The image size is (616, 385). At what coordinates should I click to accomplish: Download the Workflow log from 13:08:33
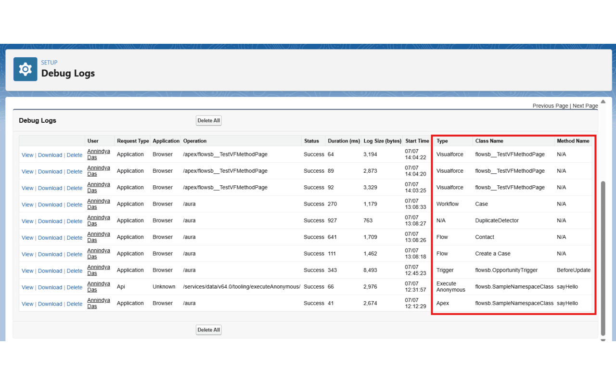(50, 205)
